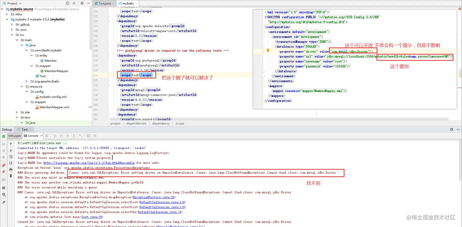This screenshot has height=227, width=462.
Task: Open debug sidebar settings gear
Action: [x=4, y=194]
